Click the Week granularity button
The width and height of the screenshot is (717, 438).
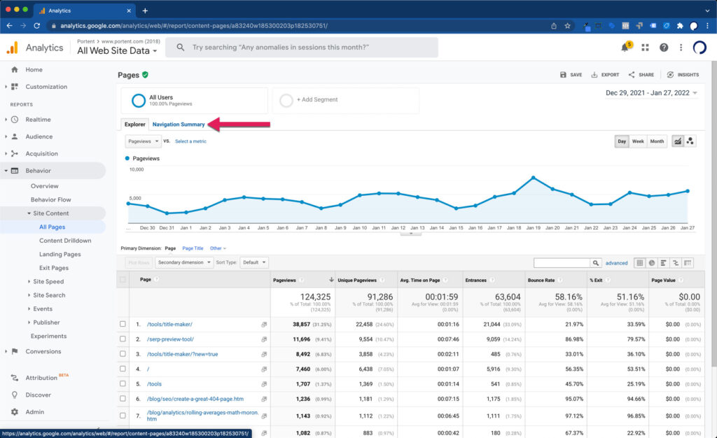[x=638, y=141]
